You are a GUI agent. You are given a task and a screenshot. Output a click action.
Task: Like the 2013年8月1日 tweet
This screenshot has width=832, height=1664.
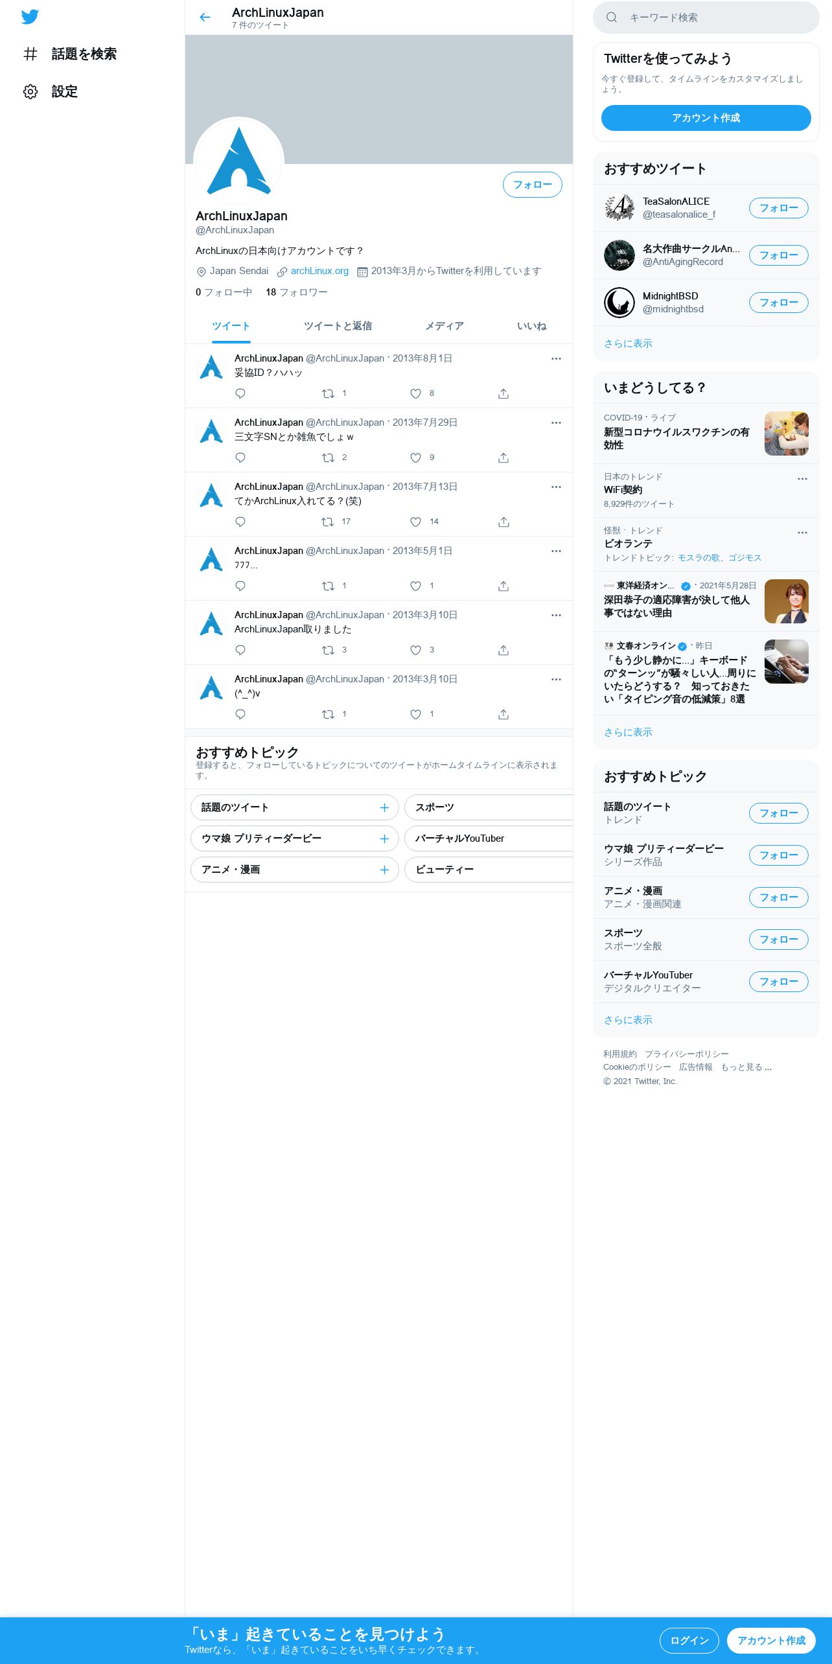tap(415, 393)
